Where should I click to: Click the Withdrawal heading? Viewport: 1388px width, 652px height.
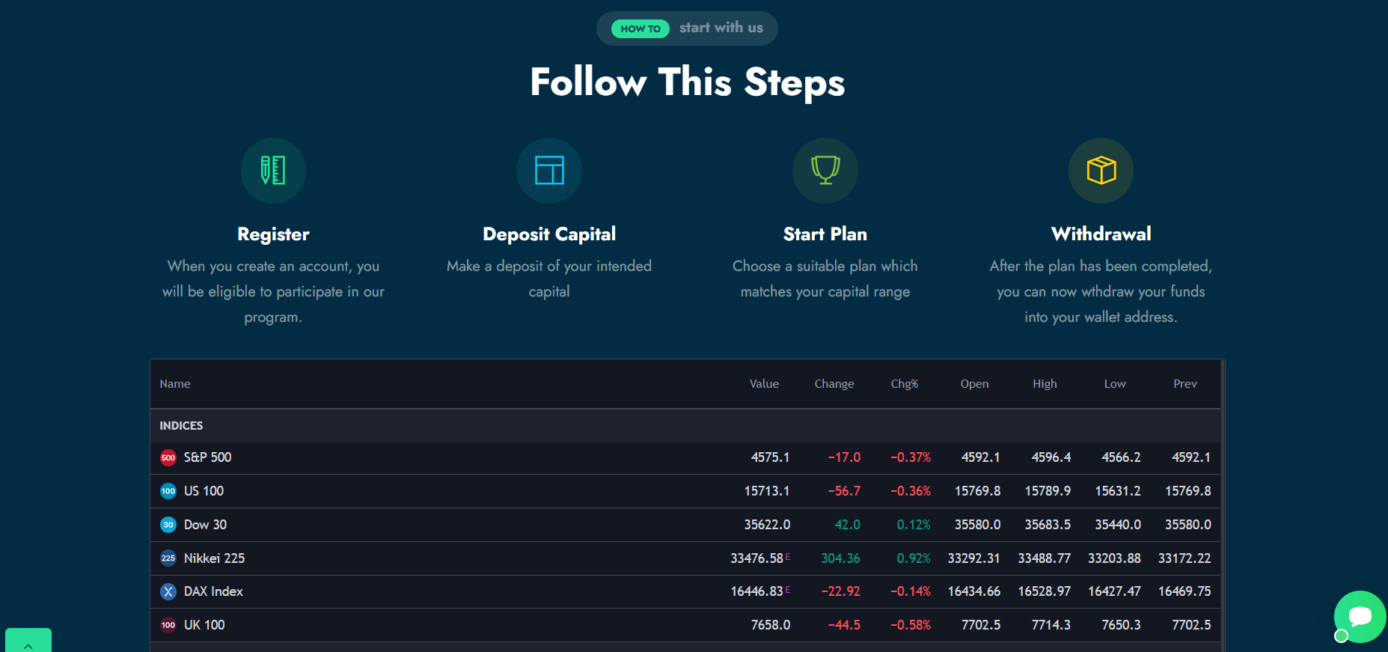(x=1101, y=234)
